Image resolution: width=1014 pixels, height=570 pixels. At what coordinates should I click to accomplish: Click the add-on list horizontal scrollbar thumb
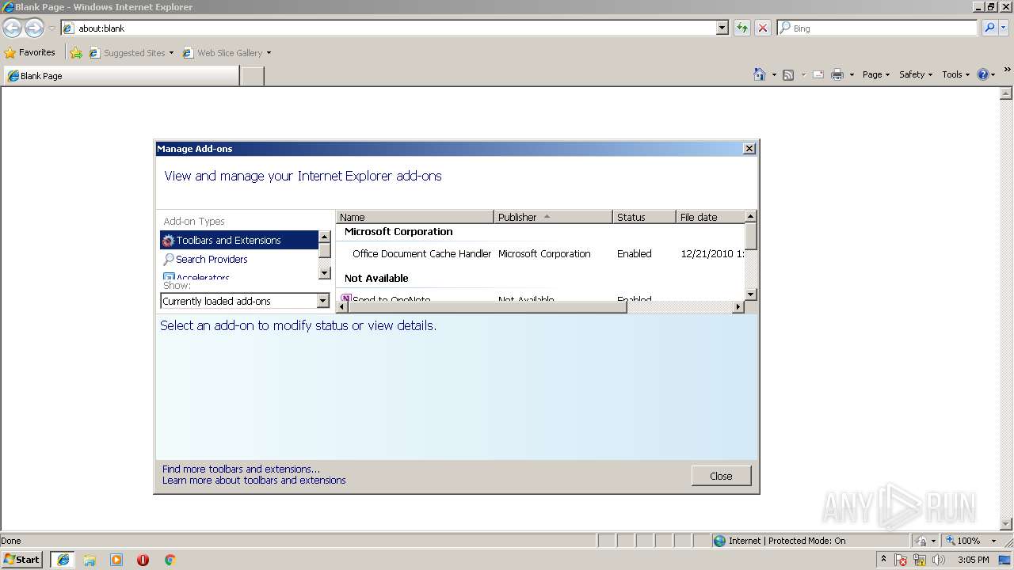pos(487,306)
